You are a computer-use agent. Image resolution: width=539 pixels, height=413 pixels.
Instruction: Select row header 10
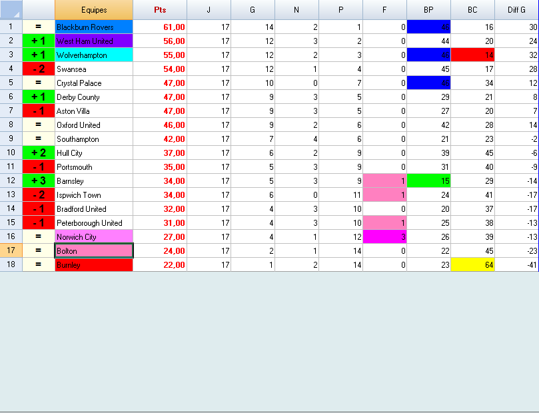[11, 153]
